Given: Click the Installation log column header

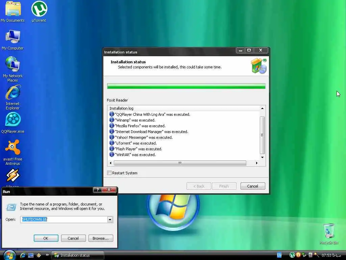Looking at the screenshot, I should tap(183, 108).
